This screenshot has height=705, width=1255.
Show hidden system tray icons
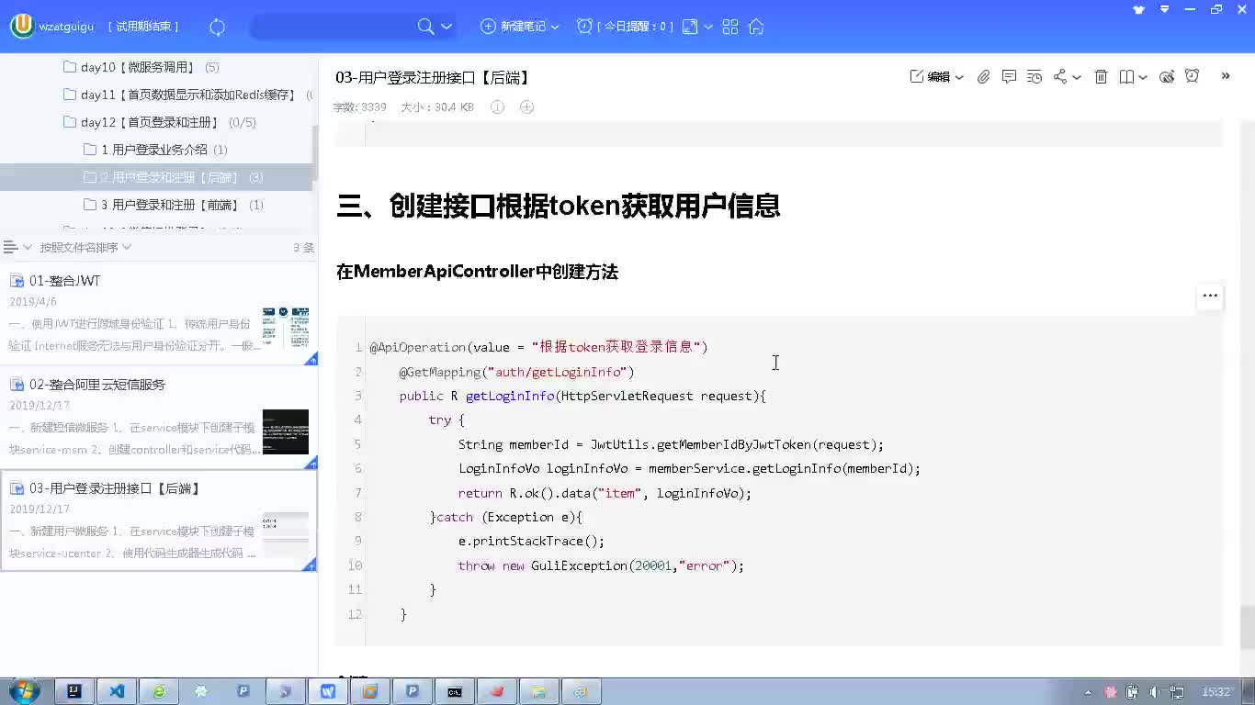pos(1089,692)
